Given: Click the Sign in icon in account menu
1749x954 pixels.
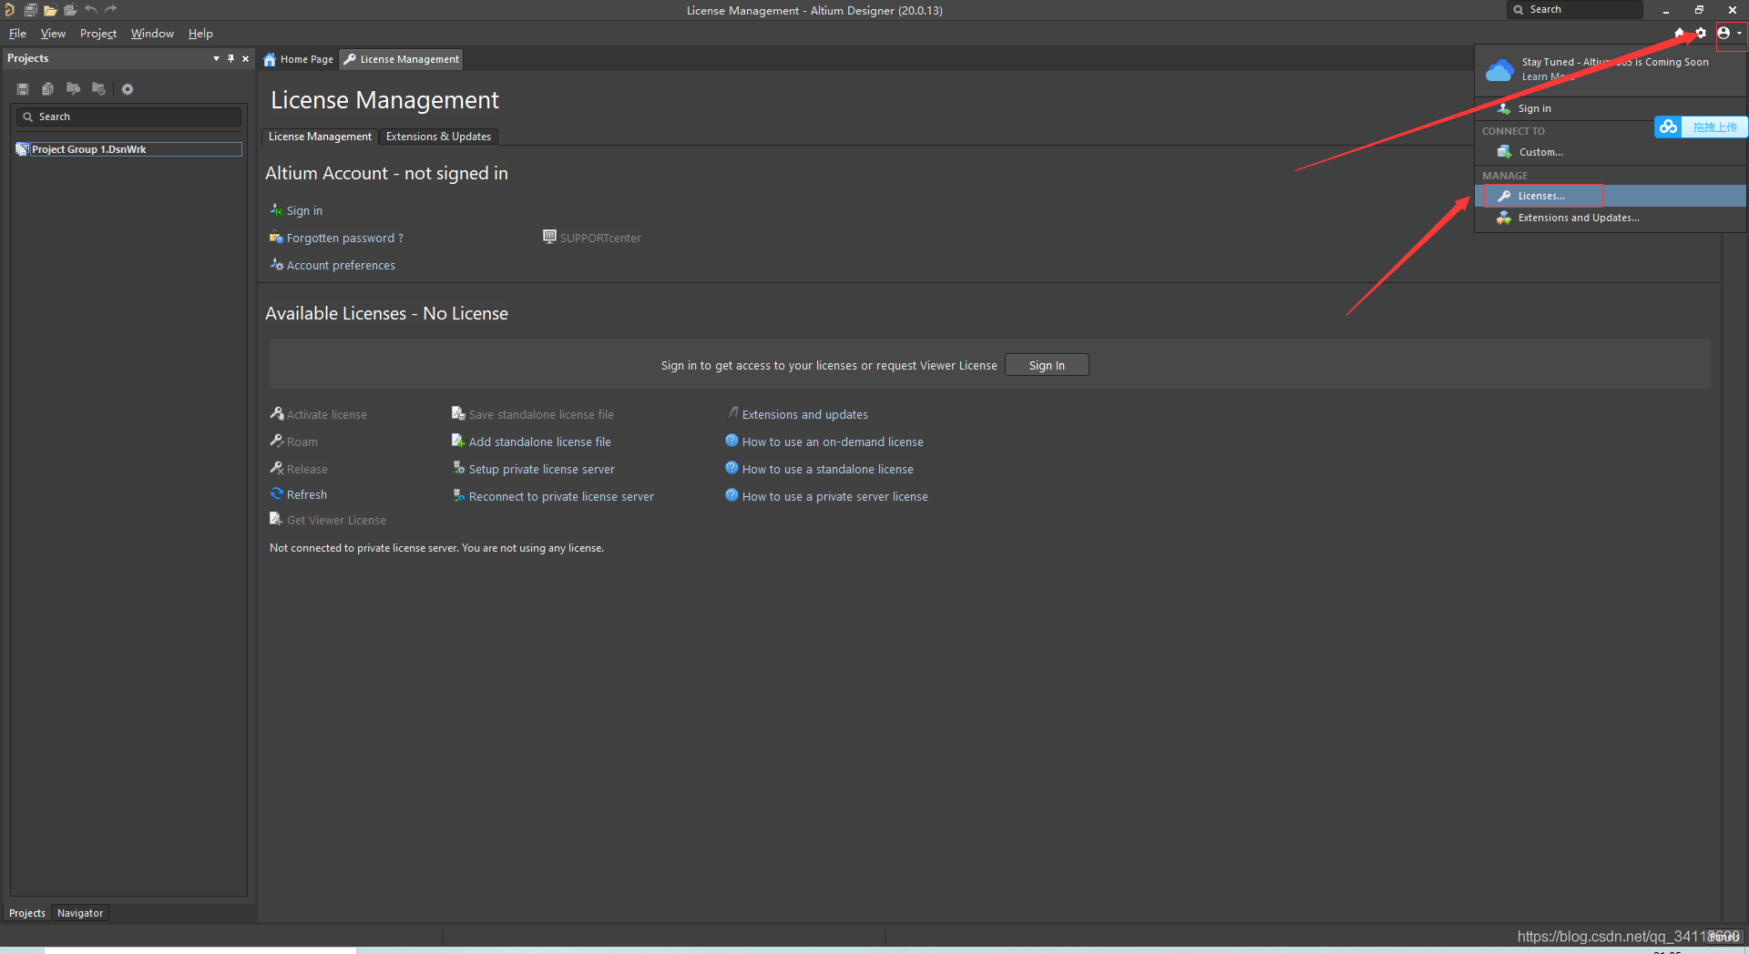Looking at the screenshot, I should click(x=1504, y=108).
